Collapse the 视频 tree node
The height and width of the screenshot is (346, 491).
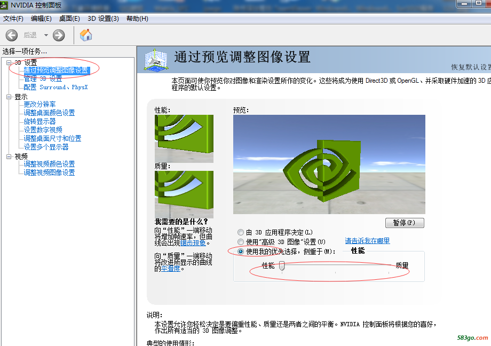(9, 156)
